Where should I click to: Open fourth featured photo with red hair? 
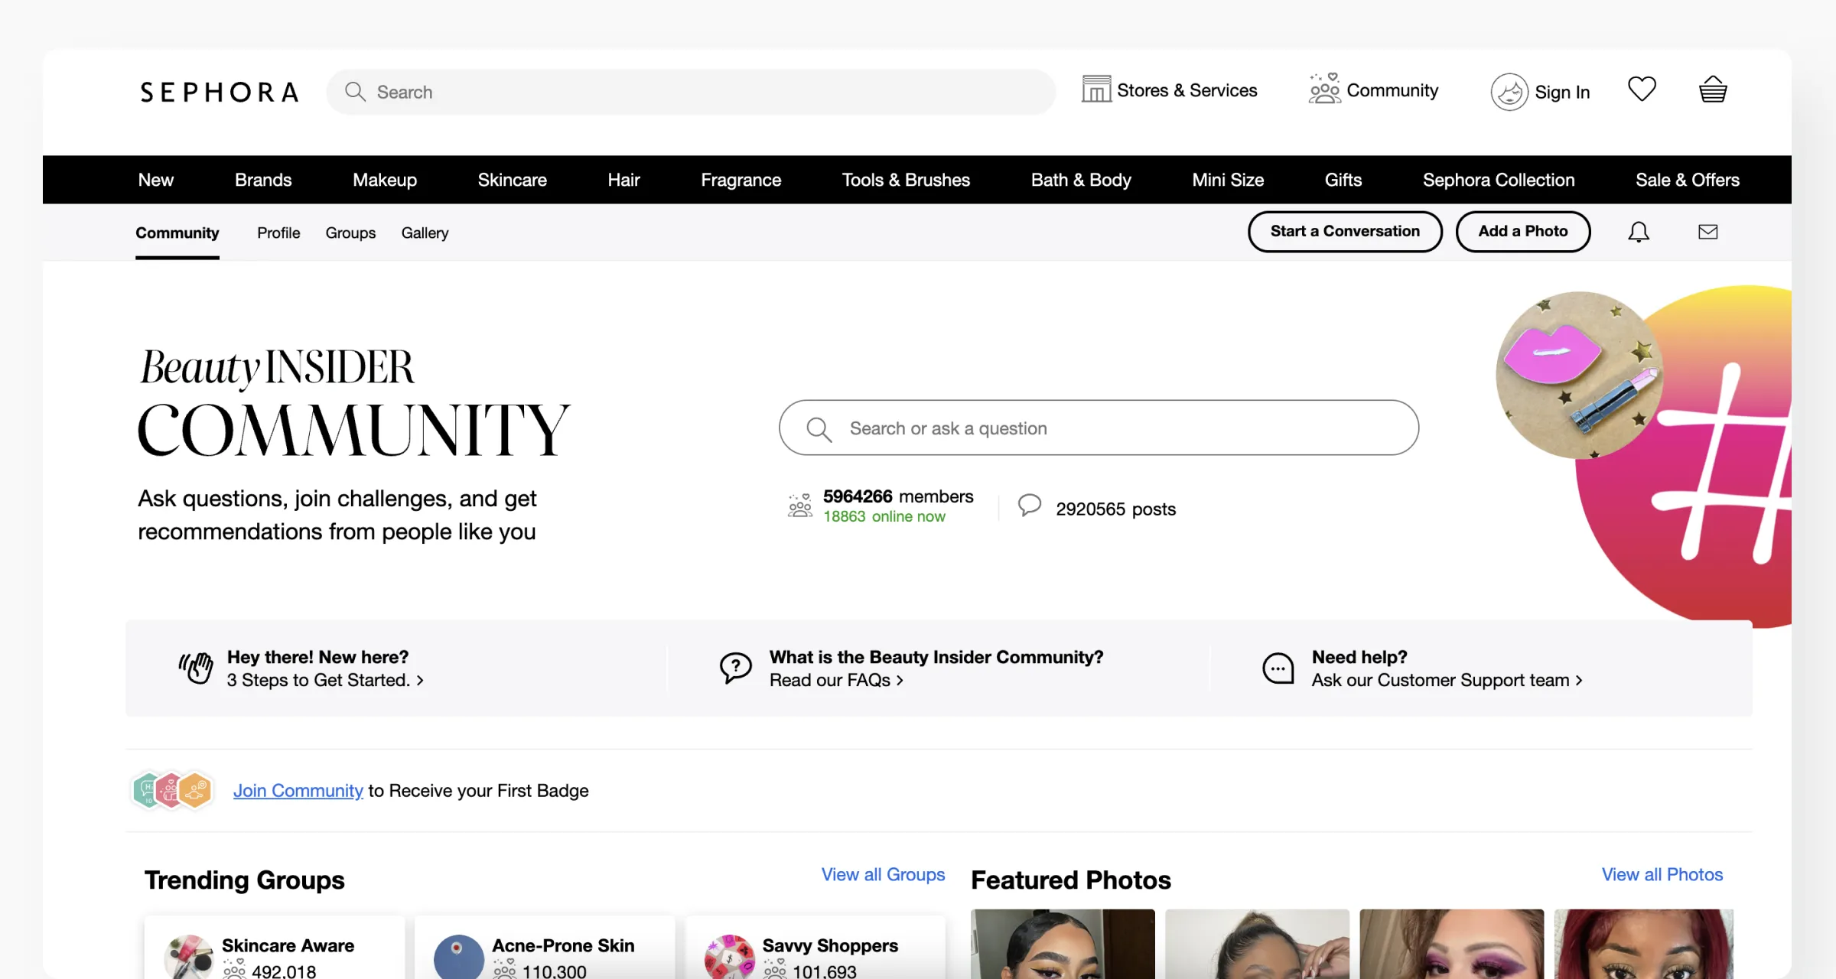point(1643,944)
